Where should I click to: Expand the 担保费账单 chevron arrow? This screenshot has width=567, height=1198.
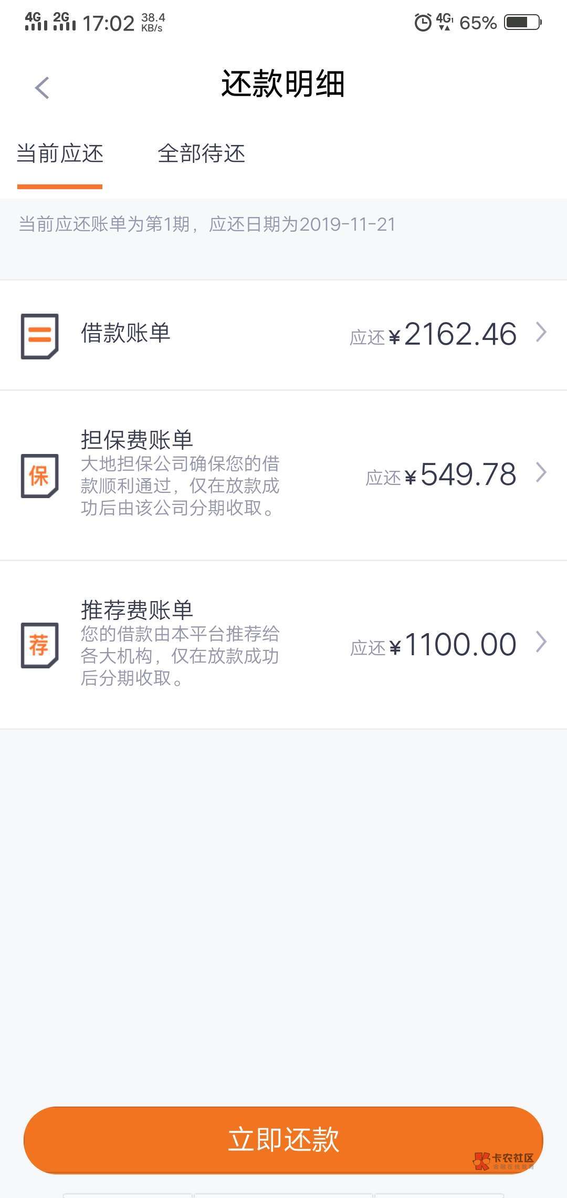[x=541, y=472]
